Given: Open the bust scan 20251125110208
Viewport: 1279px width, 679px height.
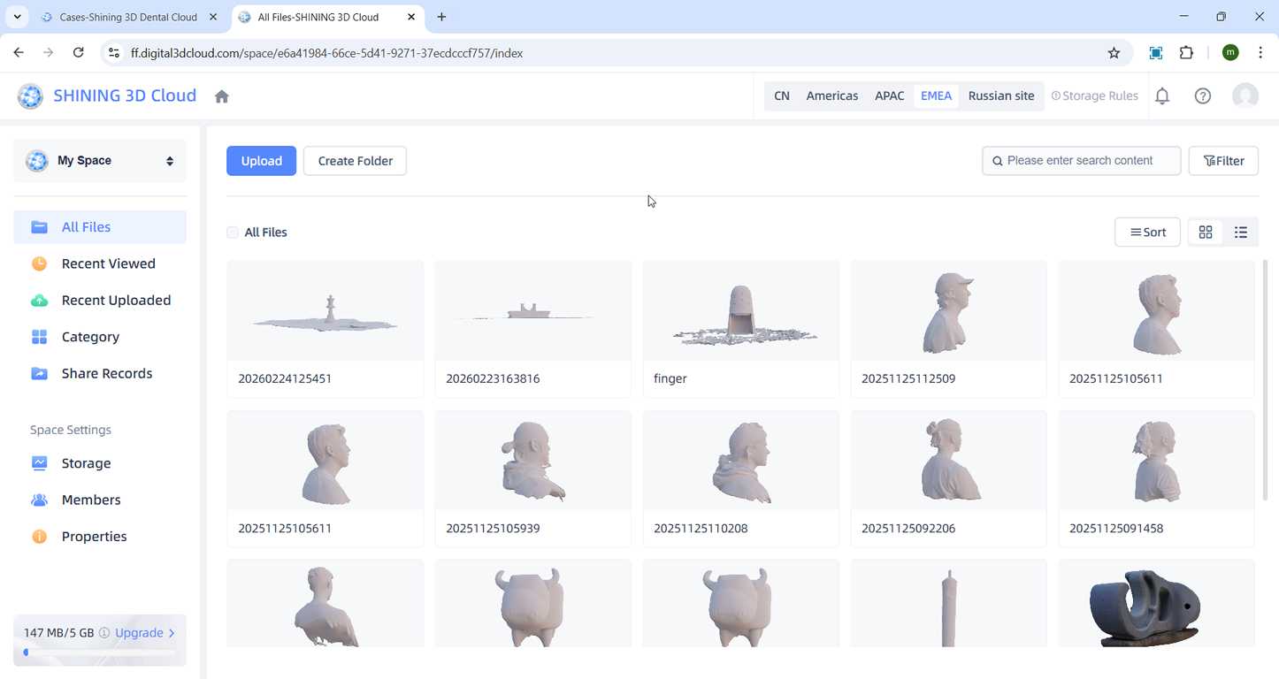Looking at the screenshot, I should 741,461.
